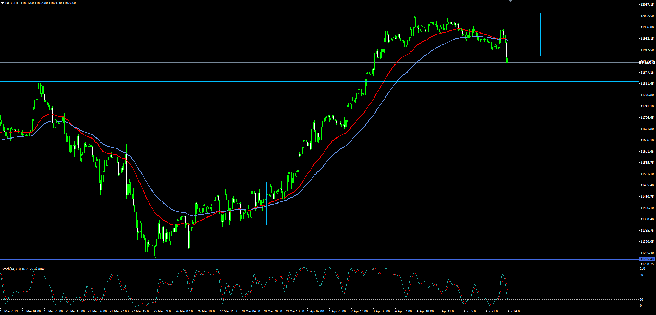656x315 pixels.
Task: Open the DE30,H1 chart dropdown arrow
Action: tap(3, 3)
